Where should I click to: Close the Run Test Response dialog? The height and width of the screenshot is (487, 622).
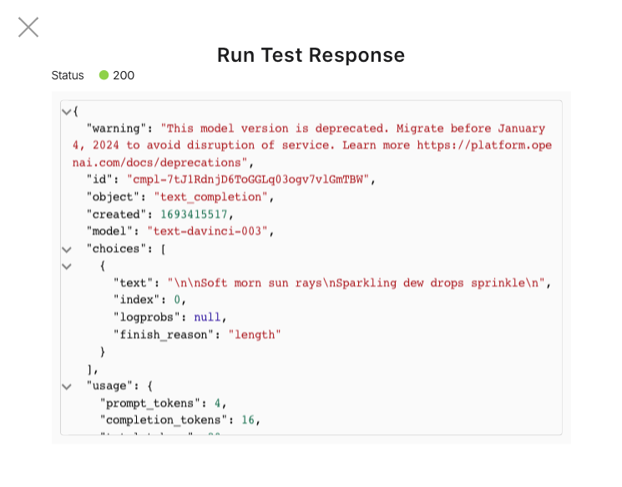point(28,28)
